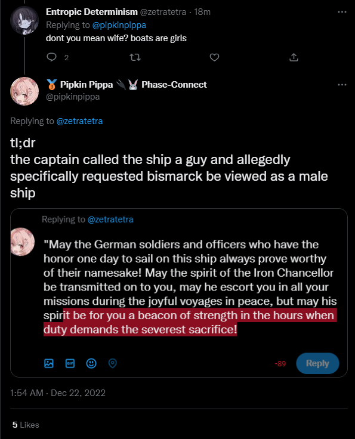This screenshot has height=439, width=355.
Task: View Pipkin Pippa's main profile avatar
Action: pos(24,91)
